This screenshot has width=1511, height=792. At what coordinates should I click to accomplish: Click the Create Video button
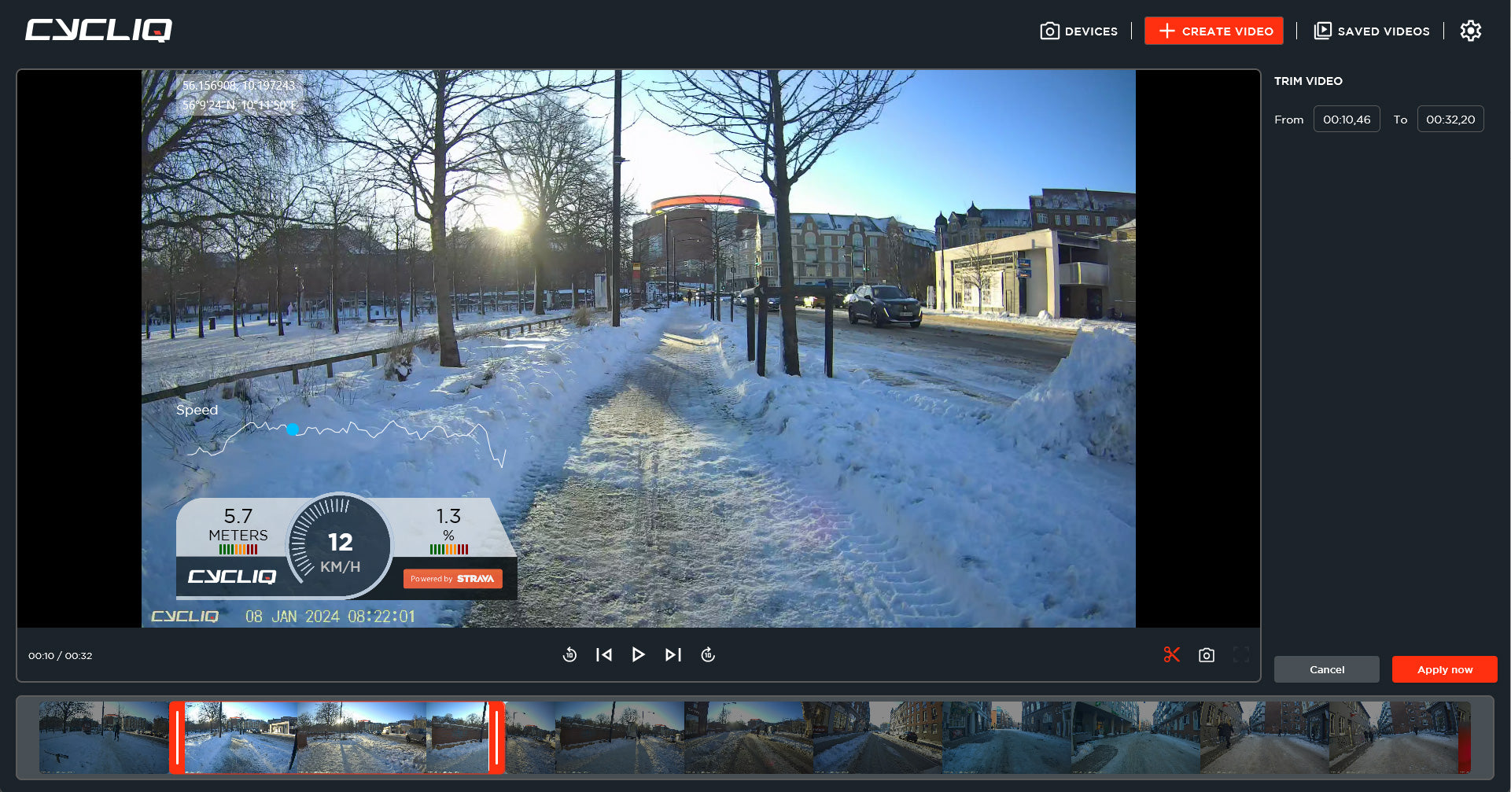click(x=1214, y=31)
